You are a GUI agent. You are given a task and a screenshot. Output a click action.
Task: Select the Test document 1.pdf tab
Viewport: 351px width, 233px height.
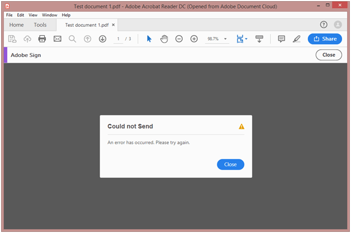pyautogui.click(x=87, y=25)
